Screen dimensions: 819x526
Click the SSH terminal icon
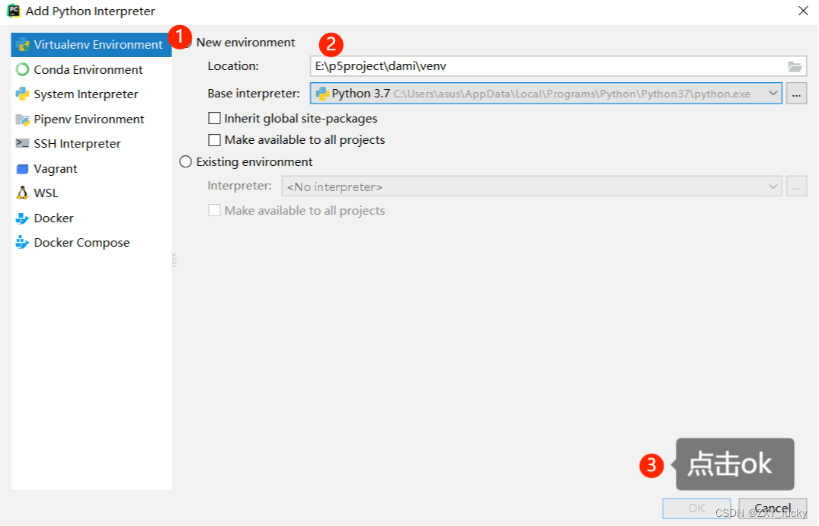click(22, 144)
